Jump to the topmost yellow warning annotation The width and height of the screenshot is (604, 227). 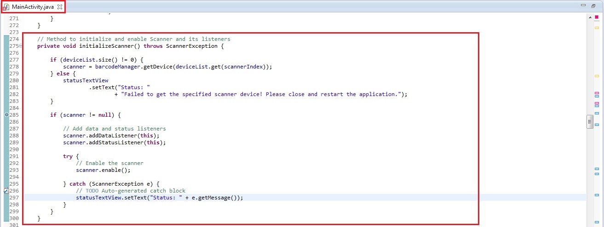tap(597, 28)
